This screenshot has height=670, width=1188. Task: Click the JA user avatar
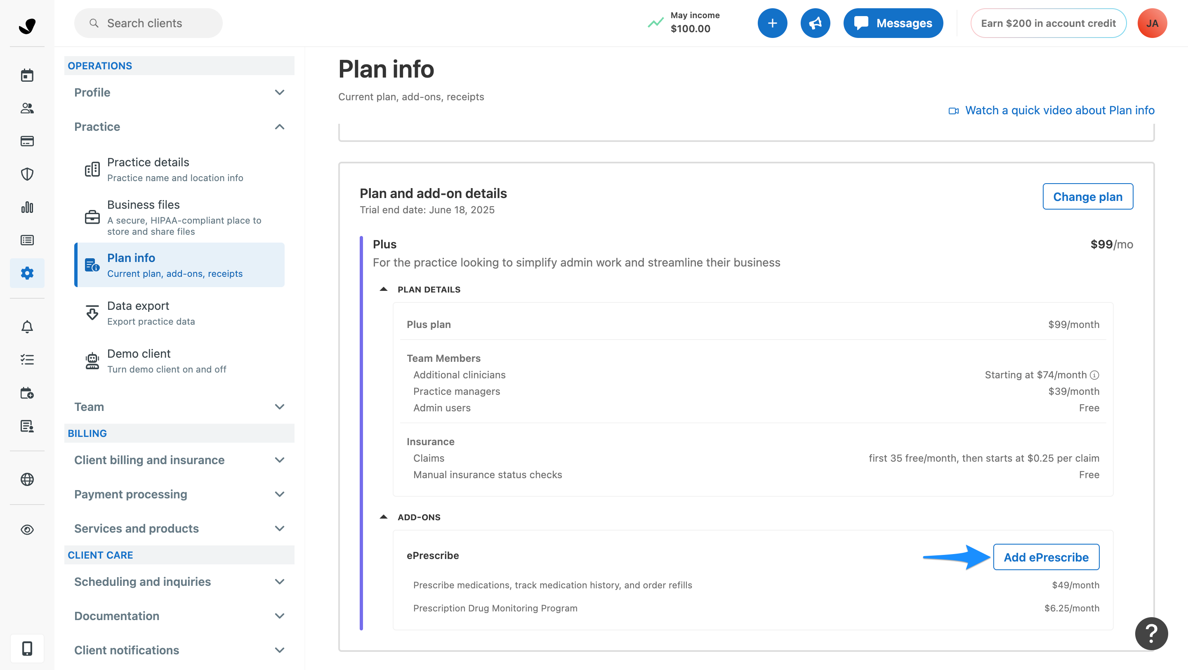[1152, 23]
